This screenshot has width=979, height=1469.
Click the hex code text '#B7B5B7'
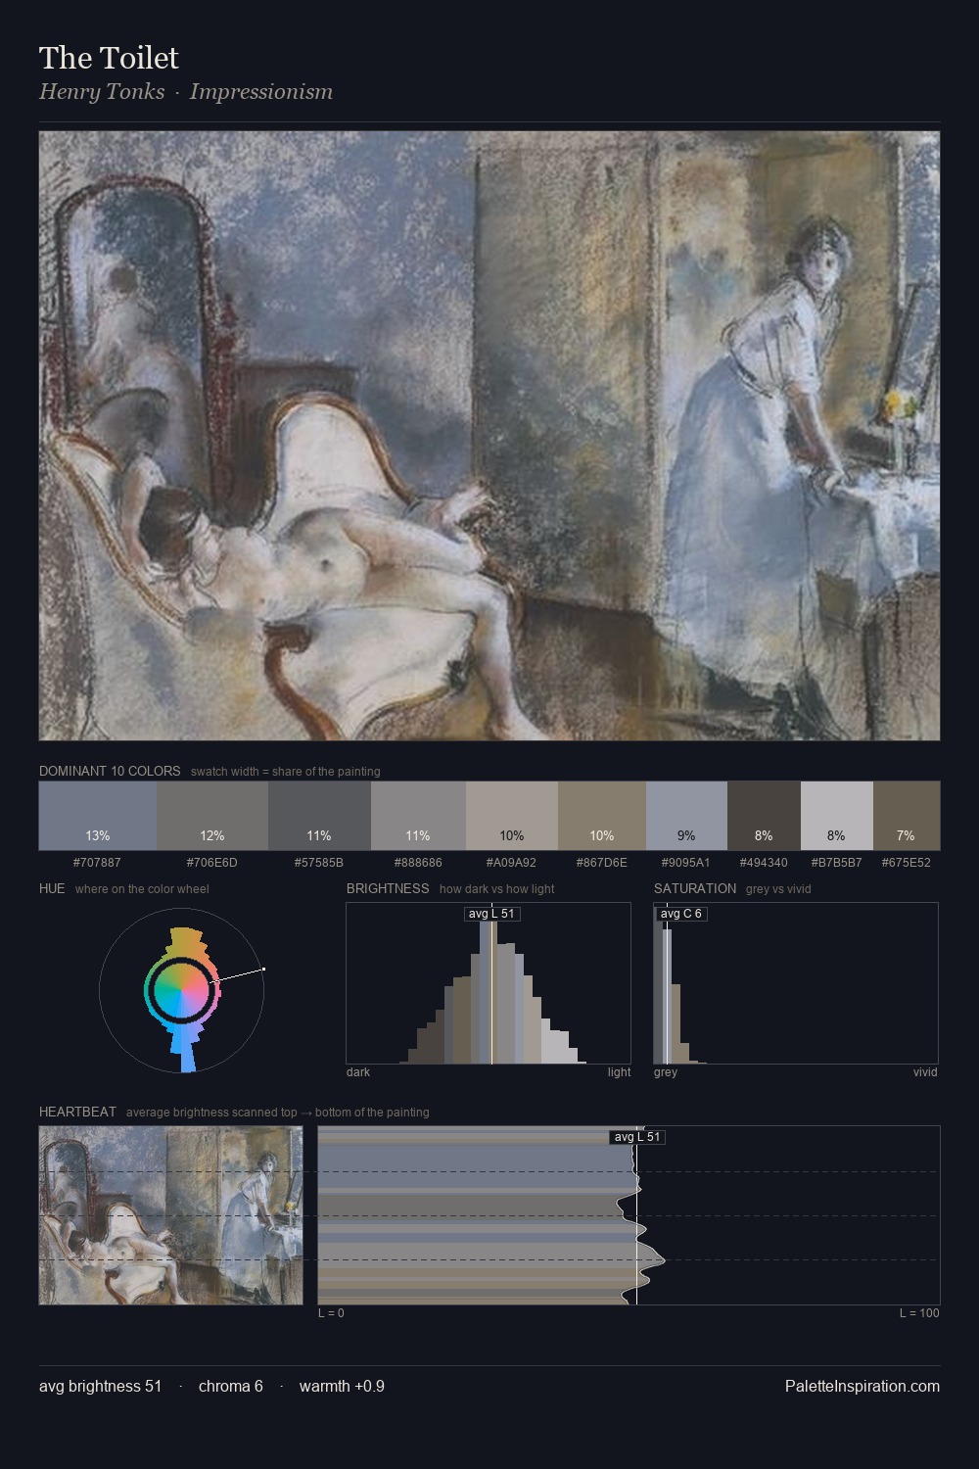point(837,863)
